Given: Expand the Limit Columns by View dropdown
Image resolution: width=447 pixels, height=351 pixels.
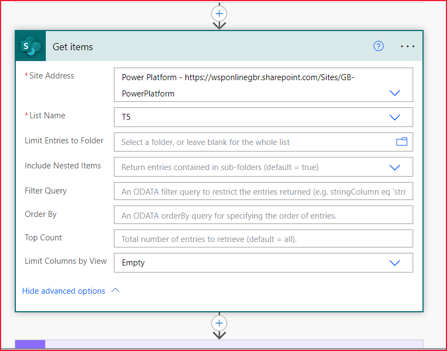Looking at the screenshot, I should [x=395, y=263].
